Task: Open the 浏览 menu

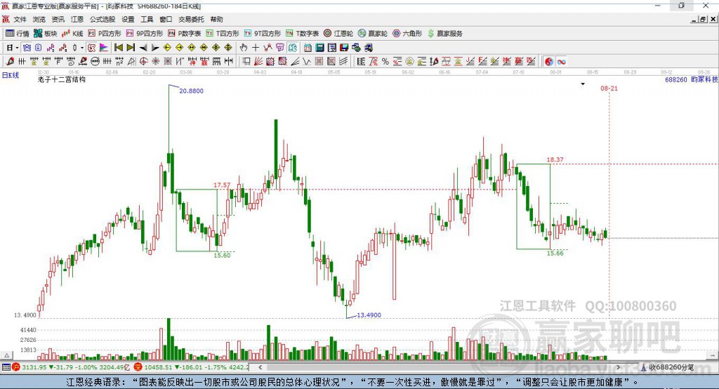Action: coord(39,19)
